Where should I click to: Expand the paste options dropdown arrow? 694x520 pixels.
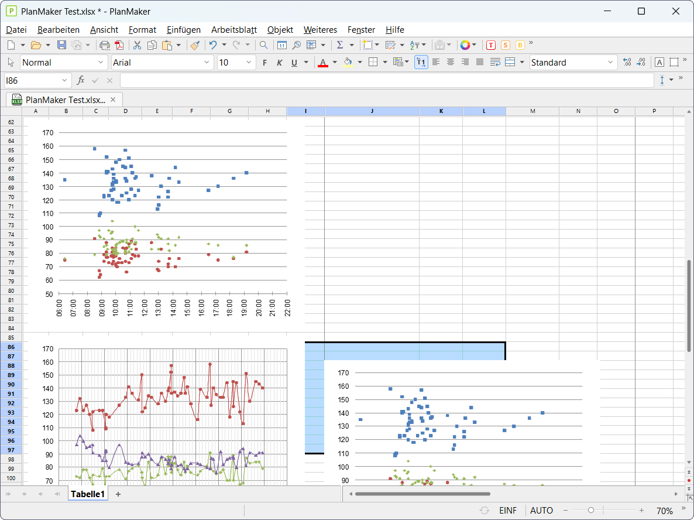[x=178, y=45]
